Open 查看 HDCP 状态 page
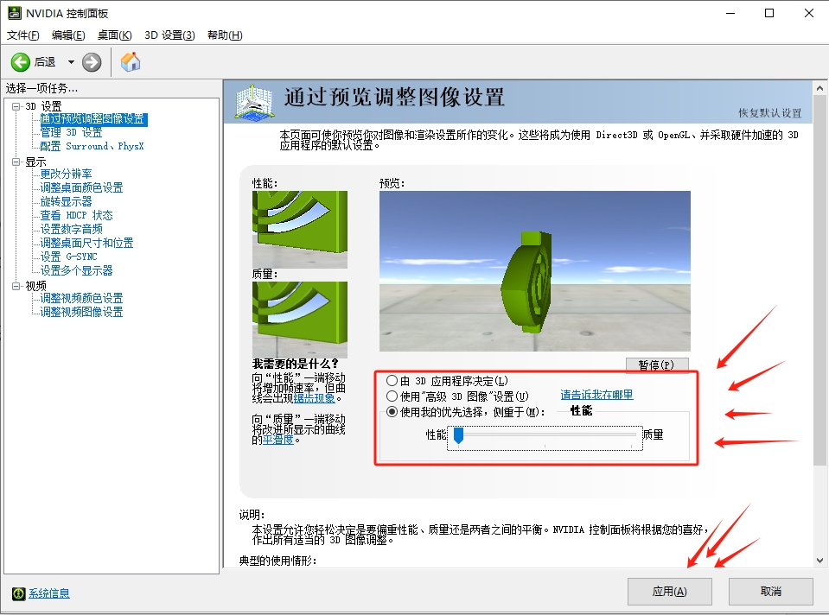This screenshot has width=829, height=615. [x=77, y=215]
